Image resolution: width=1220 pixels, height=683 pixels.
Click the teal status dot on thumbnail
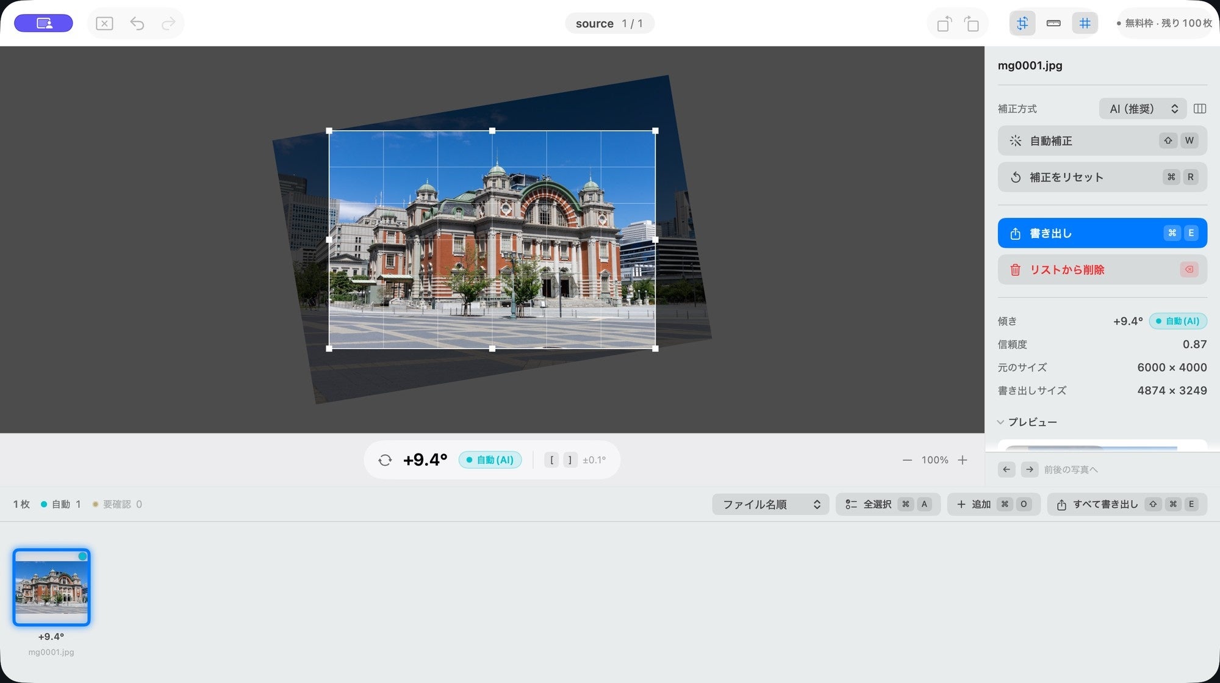tap(82, 556)
